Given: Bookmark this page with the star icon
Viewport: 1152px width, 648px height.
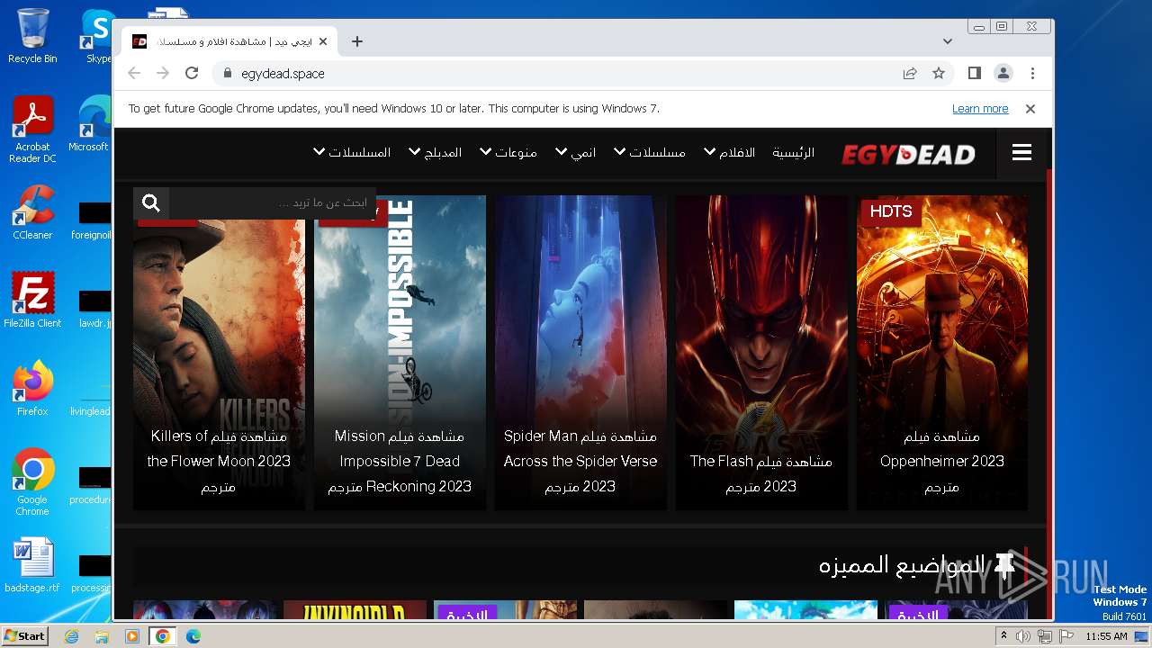Looking at the screenshot, I should coord(939,74).
